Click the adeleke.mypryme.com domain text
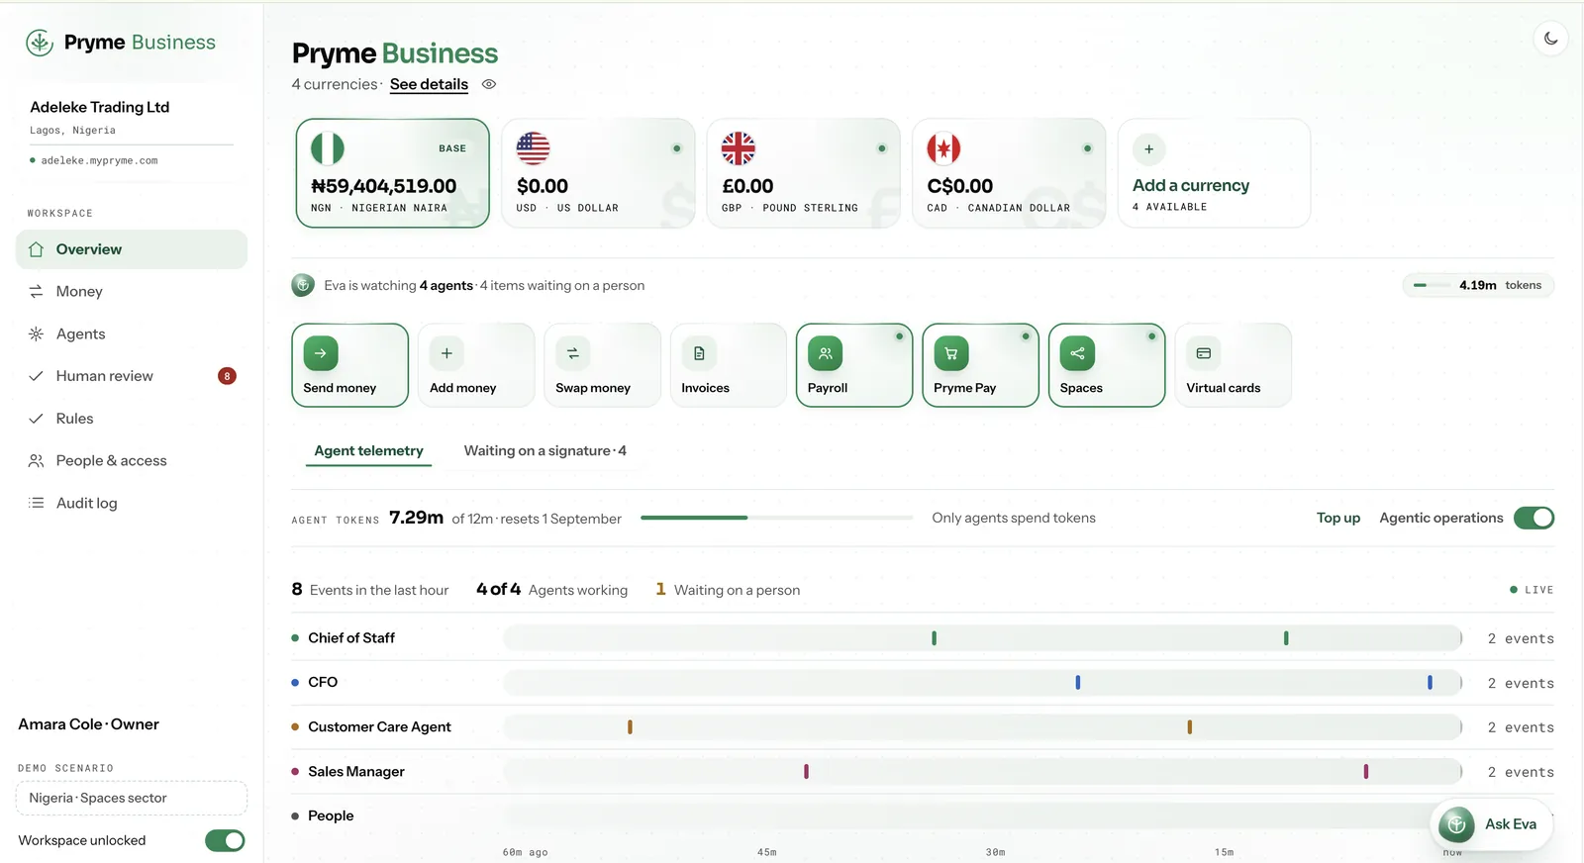The width and height of the screenshot is (1584, 863). point(99,160)
